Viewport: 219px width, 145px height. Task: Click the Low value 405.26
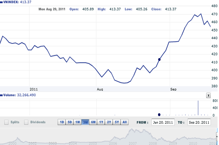(x=141, y=9)
